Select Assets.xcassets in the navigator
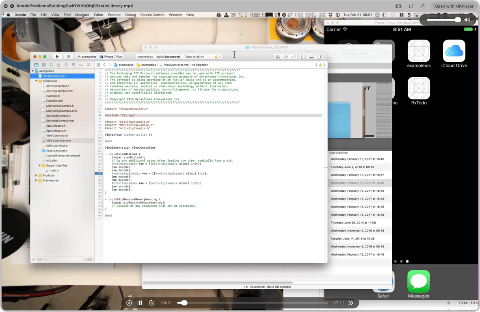Viewport: 480px width, 312px height. pos(56,151)
